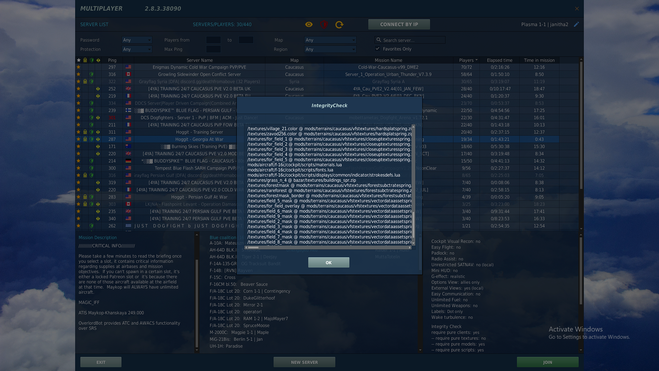The width and height of the screenshot is (659, 371).
Task: Click the Australian flag on the Burning Skies row
Action: point(128,146)
